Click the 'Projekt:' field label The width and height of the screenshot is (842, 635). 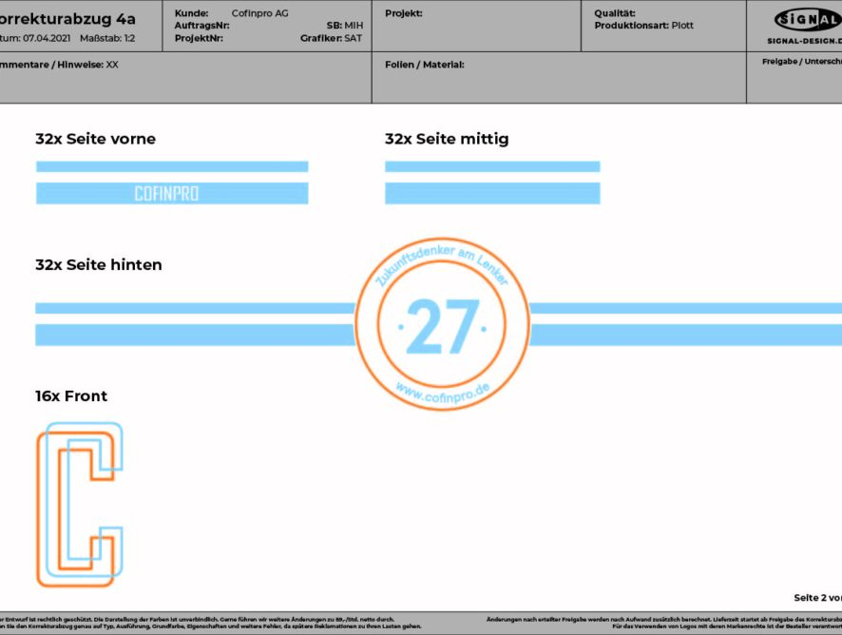pos(404,13)
